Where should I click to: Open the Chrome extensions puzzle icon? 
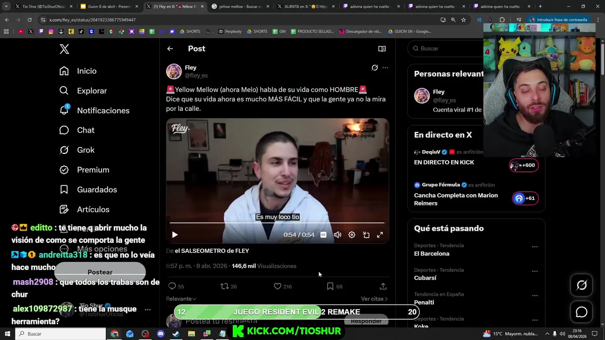[x=502, y=20]
